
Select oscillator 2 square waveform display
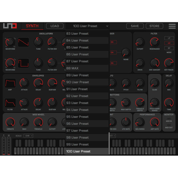pos(23,63)
